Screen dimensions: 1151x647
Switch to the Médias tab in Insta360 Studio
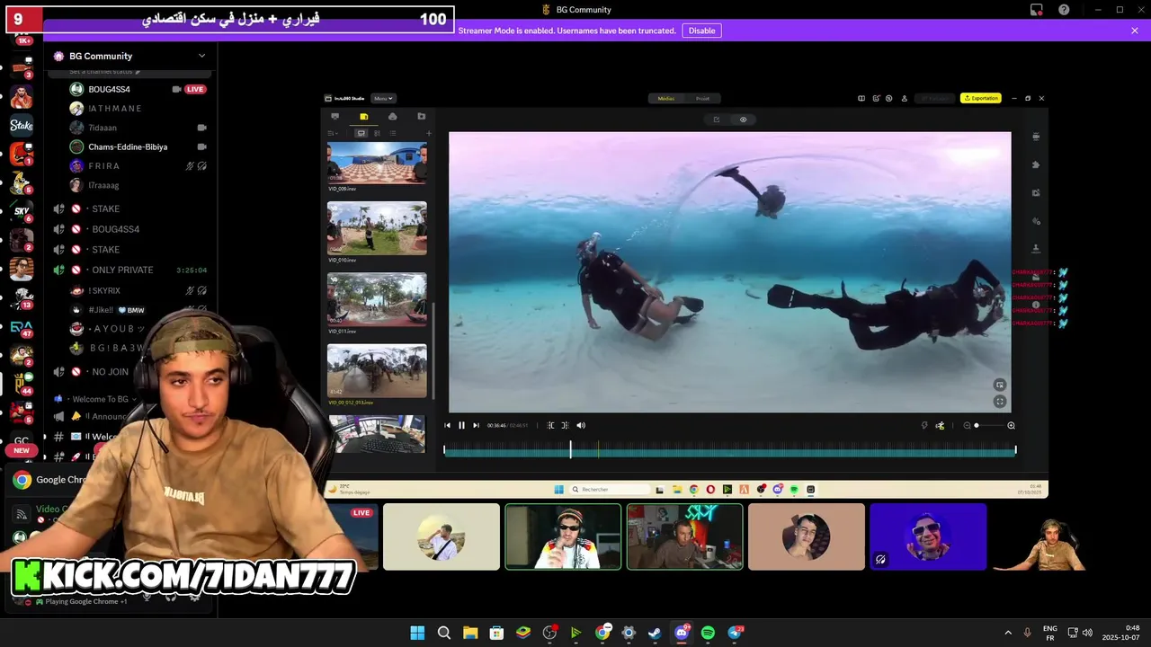click(x=666, y=98)
